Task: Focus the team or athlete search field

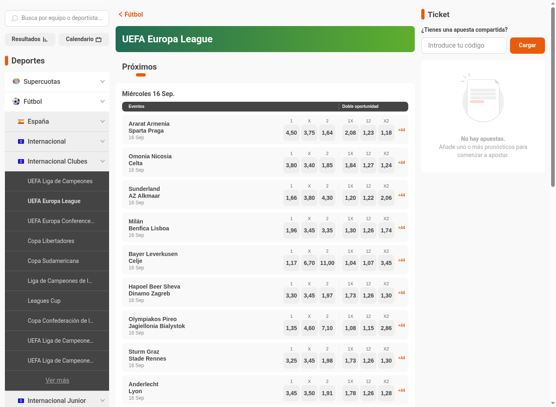Action: pos(57,18)
